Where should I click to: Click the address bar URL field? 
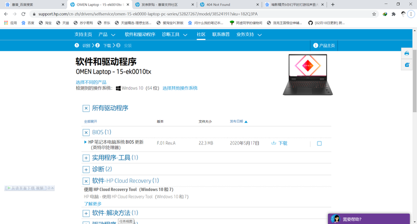click(x=202, y=14)
